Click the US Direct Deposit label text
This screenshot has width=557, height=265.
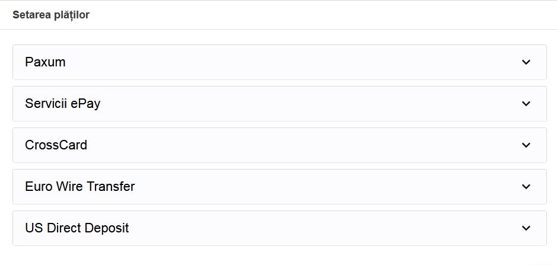77,228
